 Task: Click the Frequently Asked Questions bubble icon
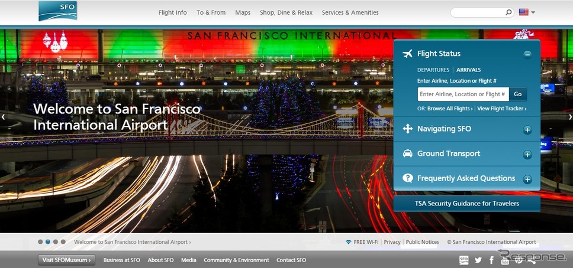(x=407, y=178)
